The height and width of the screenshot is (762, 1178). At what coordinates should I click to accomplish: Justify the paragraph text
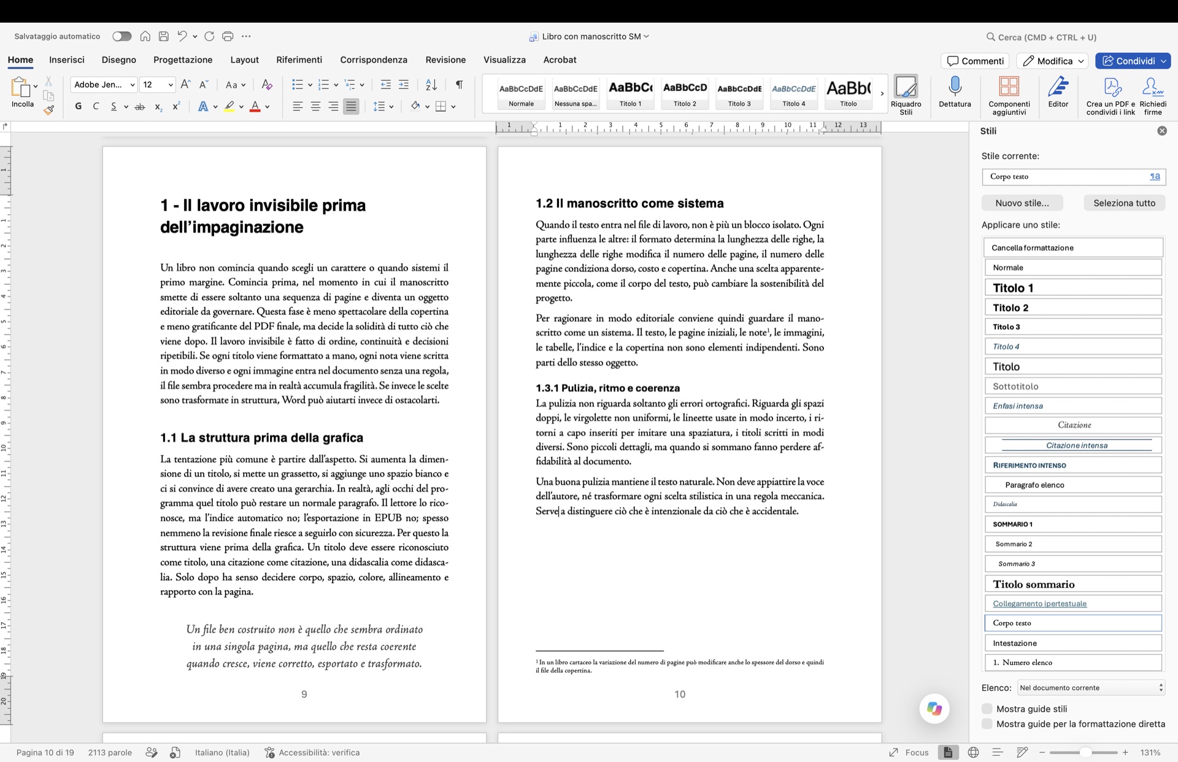[x=351, y=106]
